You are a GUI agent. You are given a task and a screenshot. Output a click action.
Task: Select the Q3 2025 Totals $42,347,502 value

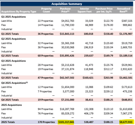point(67,78)
